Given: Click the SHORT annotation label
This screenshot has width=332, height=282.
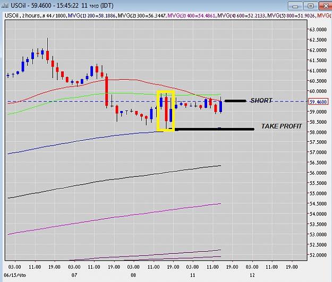Looking at the screenshot, I should coord(261,100).
